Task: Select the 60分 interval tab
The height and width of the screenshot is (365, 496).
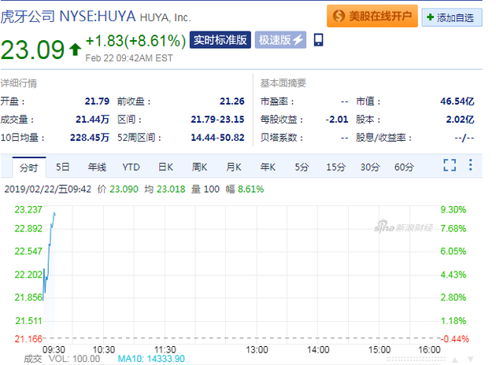Action: coord(404,167)
